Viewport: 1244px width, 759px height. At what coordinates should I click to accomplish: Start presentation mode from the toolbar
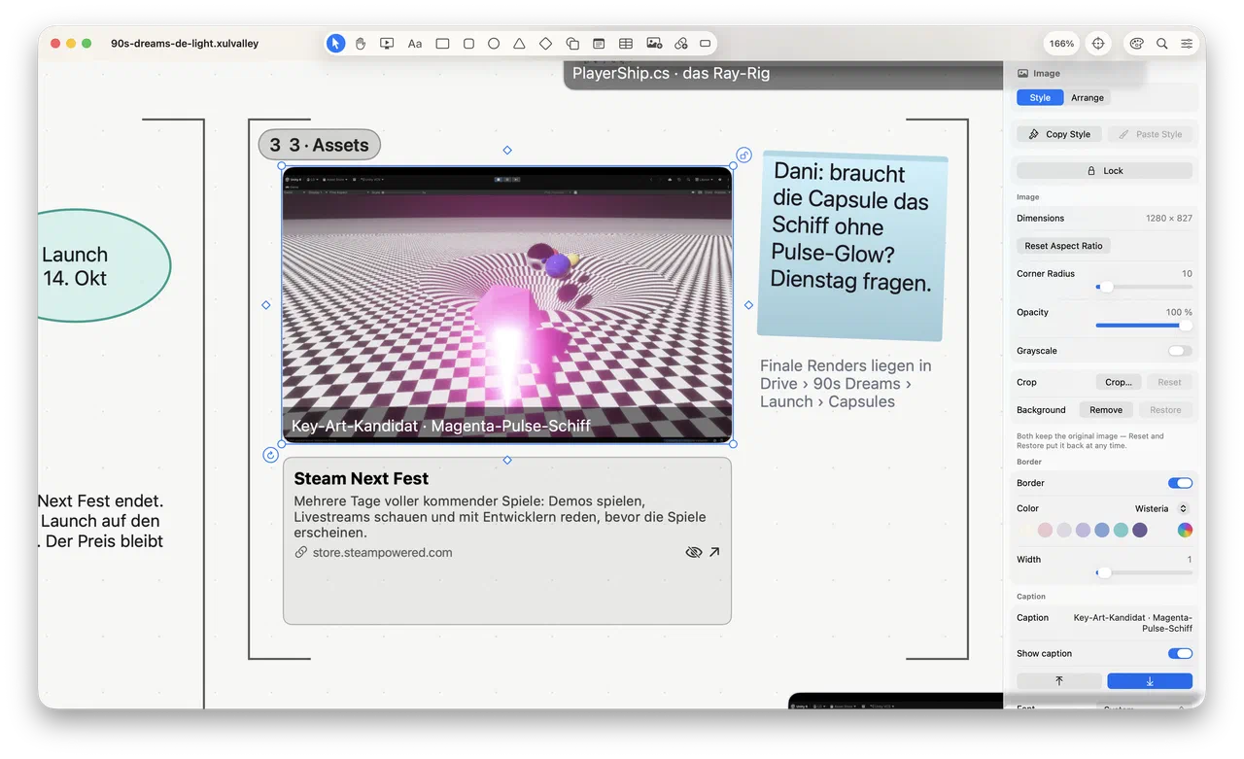pos(387,44)
